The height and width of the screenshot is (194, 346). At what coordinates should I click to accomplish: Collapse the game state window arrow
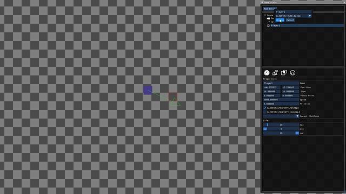click(262, 2)
